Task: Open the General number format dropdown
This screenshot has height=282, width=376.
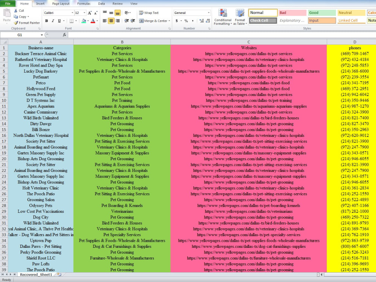Action: coord(209,13)
